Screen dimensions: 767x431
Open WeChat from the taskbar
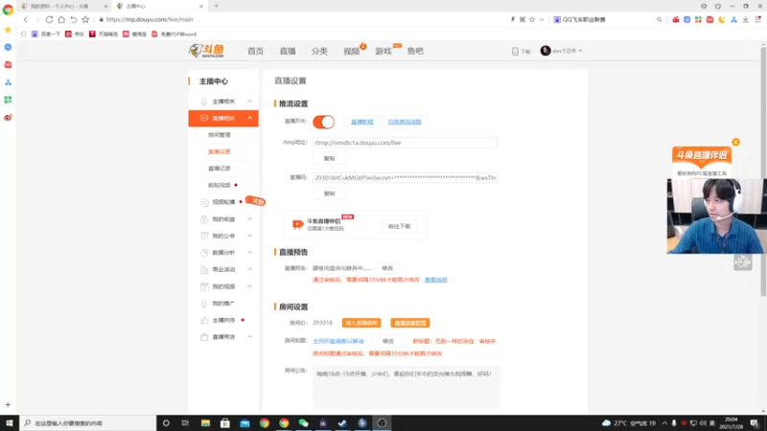point(303,423)
